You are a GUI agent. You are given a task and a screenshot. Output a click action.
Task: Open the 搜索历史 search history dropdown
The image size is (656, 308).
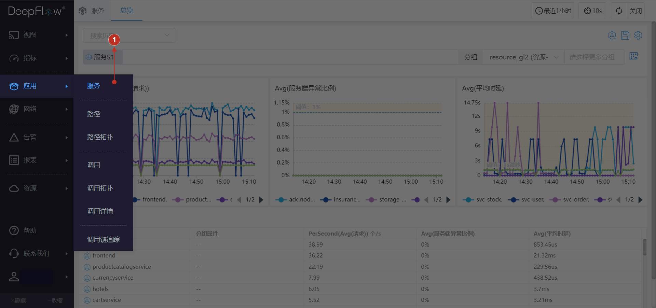click(x=129, y=35)
